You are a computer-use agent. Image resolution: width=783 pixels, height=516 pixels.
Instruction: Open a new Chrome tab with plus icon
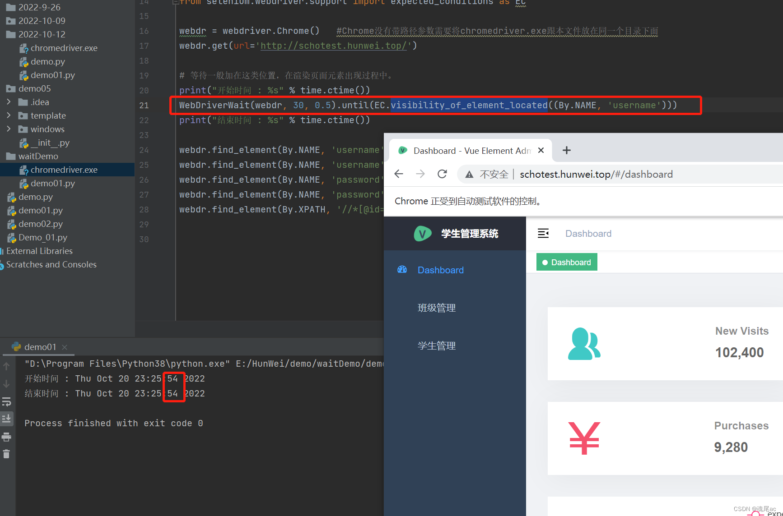tap(566, 150)
